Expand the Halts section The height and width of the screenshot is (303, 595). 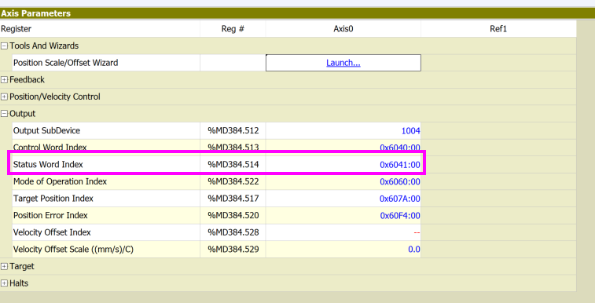(x=4, y=283)
